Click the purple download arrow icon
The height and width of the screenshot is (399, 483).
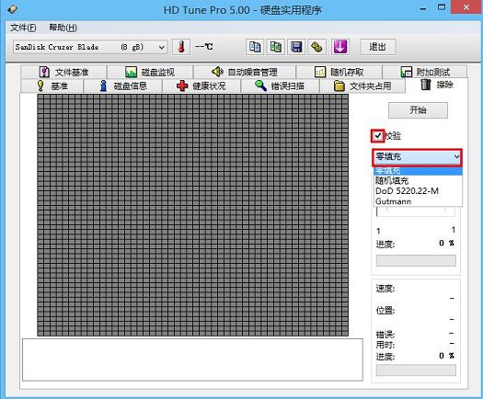340,47
